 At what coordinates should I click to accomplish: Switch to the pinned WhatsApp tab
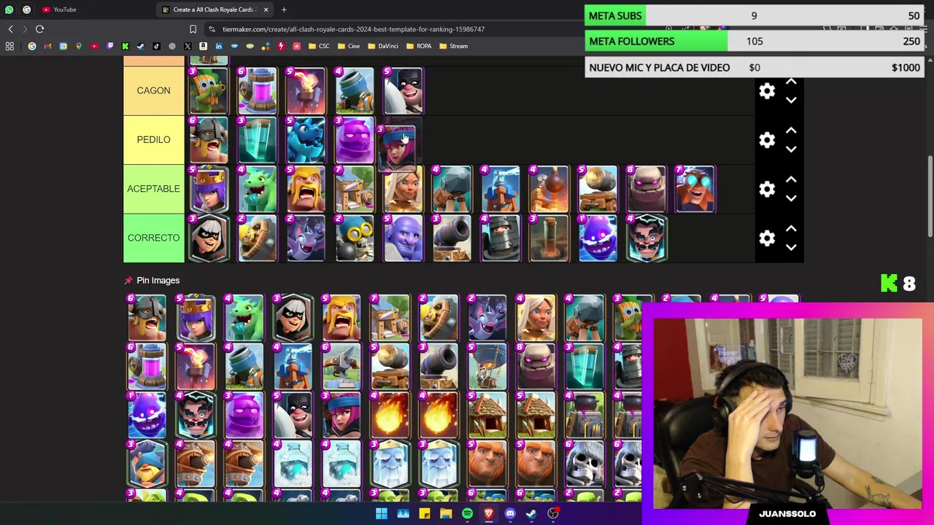(9, 9)
